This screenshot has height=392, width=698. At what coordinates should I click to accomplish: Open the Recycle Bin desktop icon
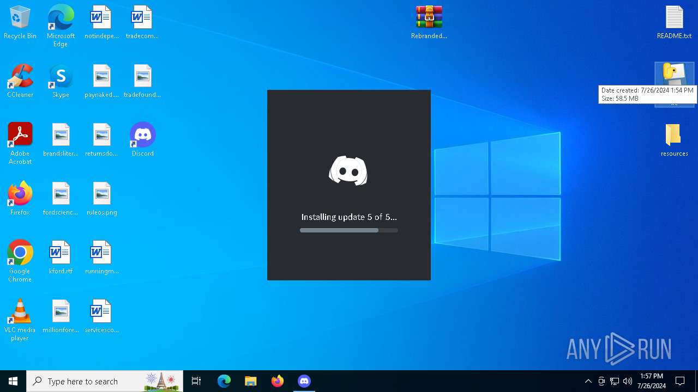20,23
